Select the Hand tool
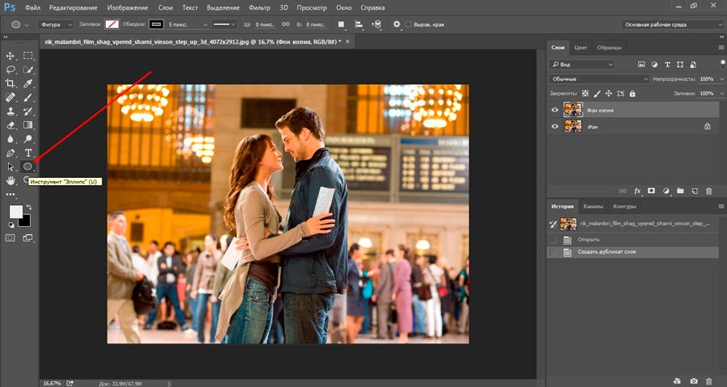Image resolution: width=727 pixels, height=387 pixels. pos(11,180)
